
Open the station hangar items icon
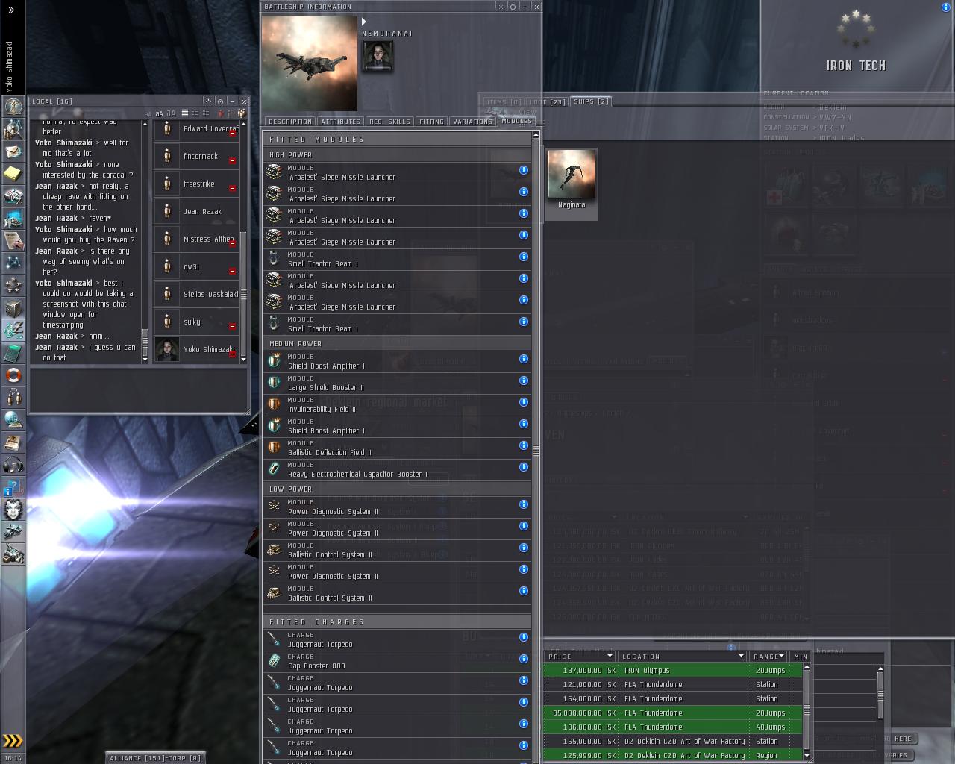[13, 554]
